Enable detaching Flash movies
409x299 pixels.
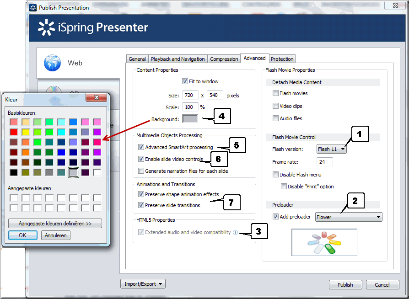[275, 93]
